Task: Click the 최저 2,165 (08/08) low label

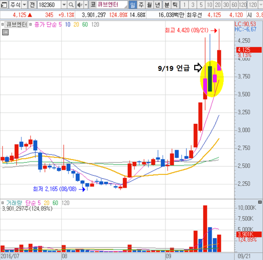Action: 55,189
